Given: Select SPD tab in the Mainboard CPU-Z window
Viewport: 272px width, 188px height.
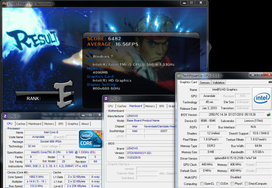Looking at the screenshot, I should 161,106.
